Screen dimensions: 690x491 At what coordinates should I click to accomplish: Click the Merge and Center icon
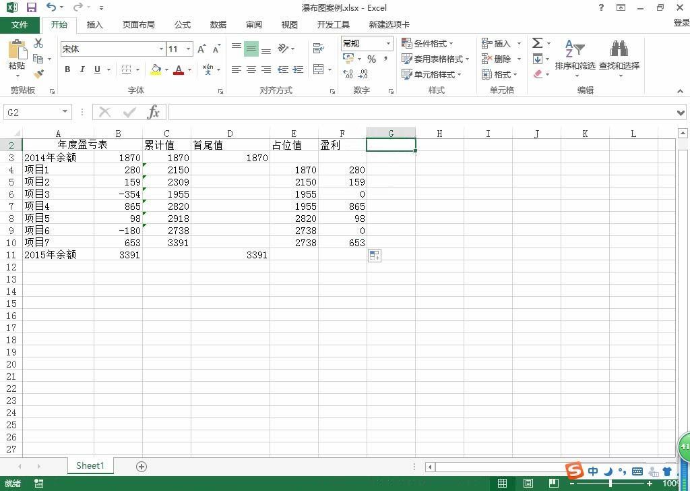point(318,69)
